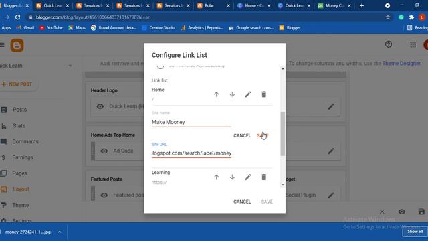Save the Configure Link List dialog
This screenshot has width=428, height=241.
(x=267, y=202)
